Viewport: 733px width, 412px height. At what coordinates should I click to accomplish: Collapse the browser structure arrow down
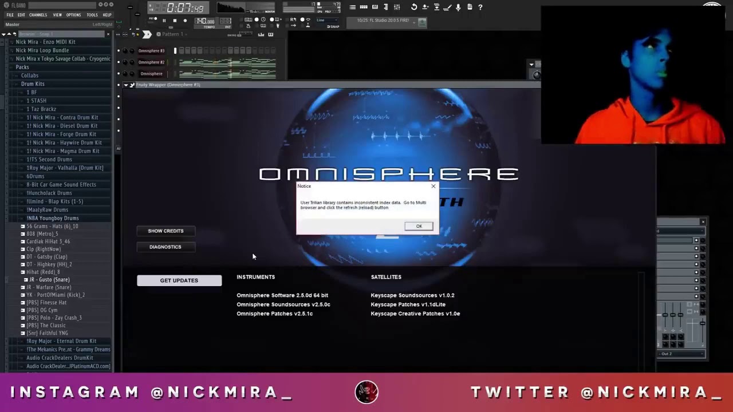pos(3,34)
